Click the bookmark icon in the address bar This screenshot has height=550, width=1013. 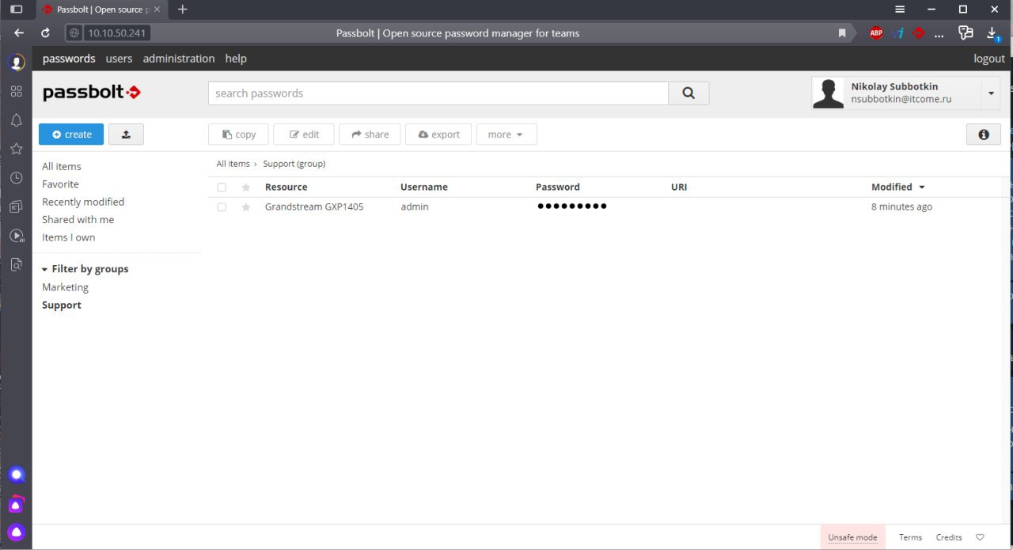[842, 33]
